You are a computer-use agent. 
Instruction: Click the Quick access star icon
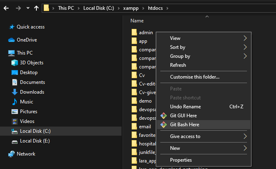pyautogui.click(x=11, y=27)
